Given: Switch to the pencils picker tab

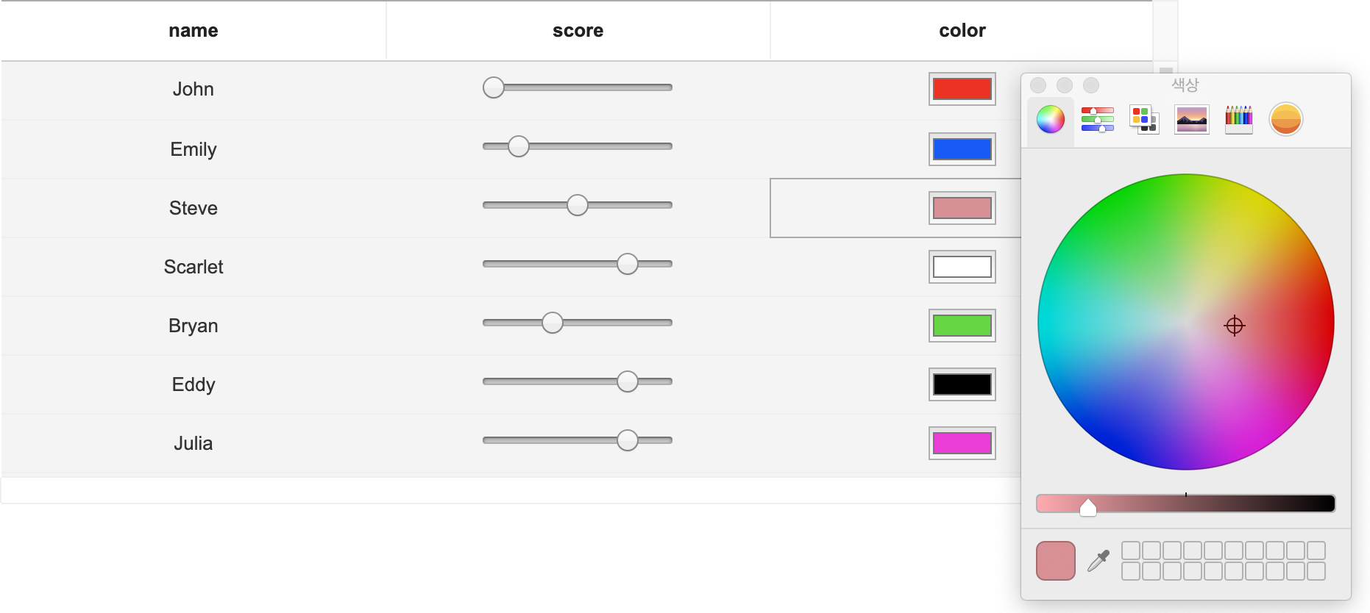Looking at the screenshot, I should tap(1239, 119).
